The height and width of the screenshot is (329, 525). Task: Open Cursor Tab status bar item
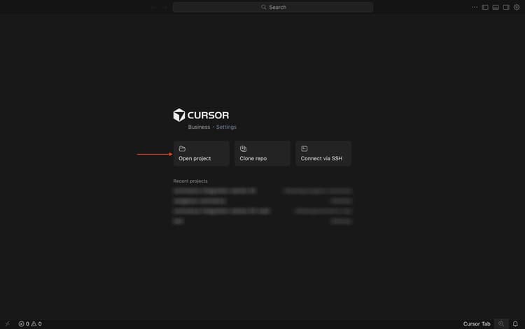(477, 323)
